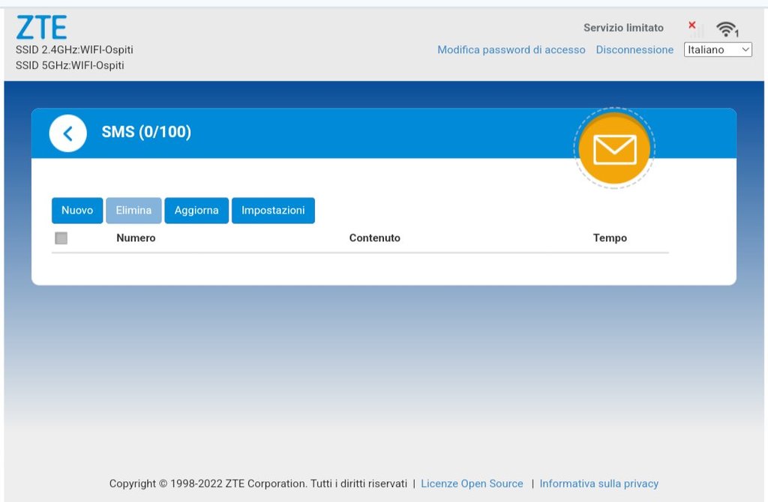Viewport: 768px width, 502px height.
Task: Toggle the select-all messages checkbox
Action: tap(61, 238)
